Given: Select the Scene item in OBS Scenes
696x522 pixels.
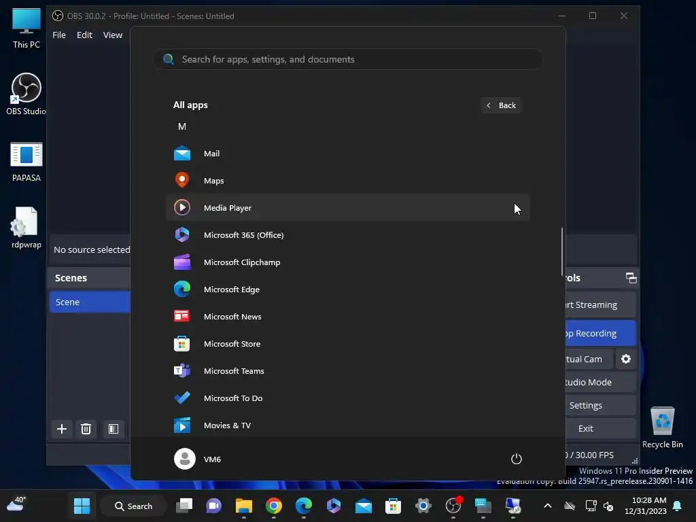Looking at the screenshot, I should 90,302.
